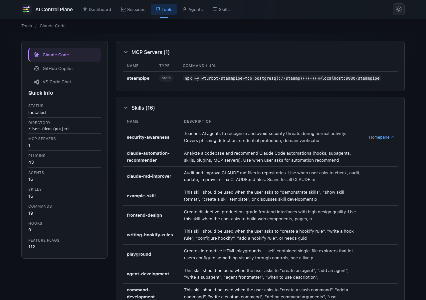This screenshot has width=426, height=300.
Task: Click the playground skill name
Action: click(139, 254)
